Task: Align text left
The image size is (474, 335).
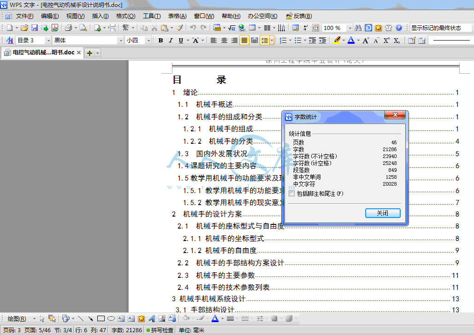Action: coord(213,40)
